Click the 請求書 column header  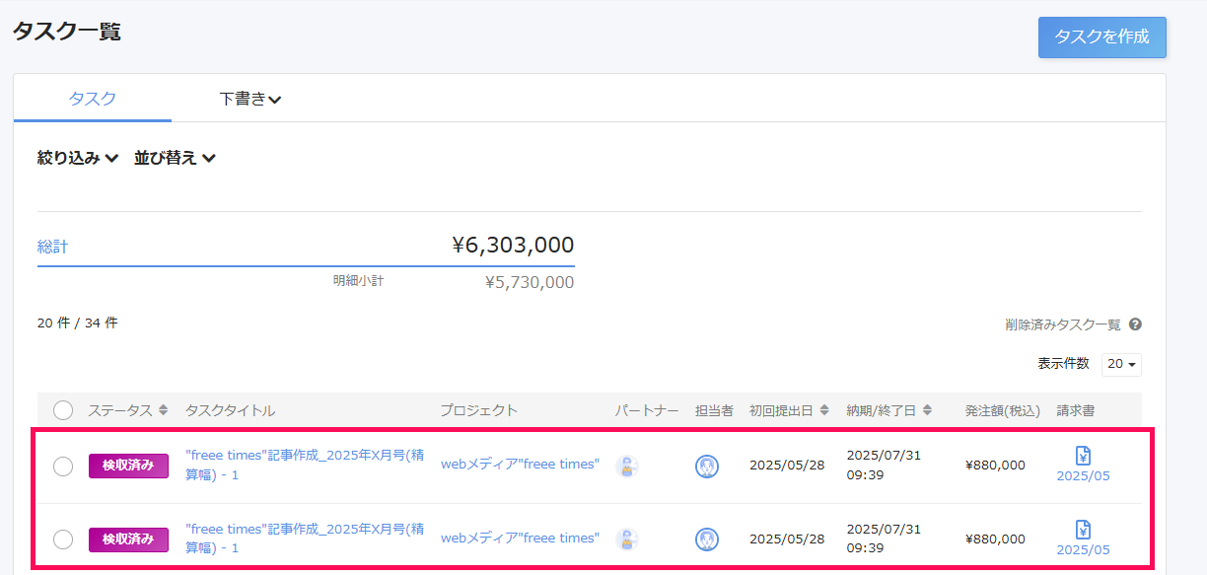[x=1076, y=410]
